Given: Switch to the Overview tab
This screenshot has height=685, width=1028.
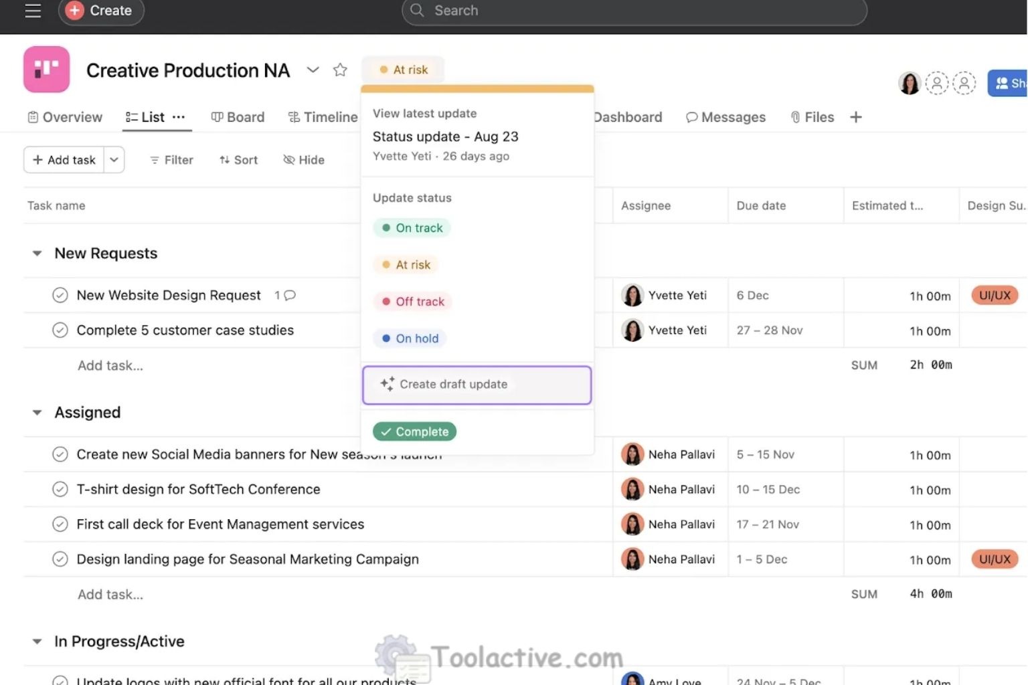Looking at the screenshot, I should coord(64,116).
